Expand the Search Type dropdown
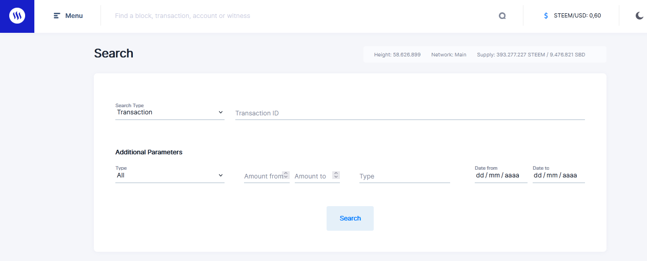Screen dimensions: 647x261 (x=170, y=112)
